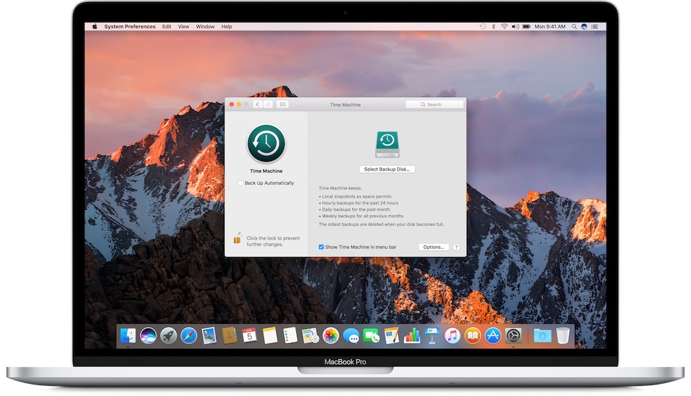Open Messages speech bubble icon in dock

tap(351, 336)
